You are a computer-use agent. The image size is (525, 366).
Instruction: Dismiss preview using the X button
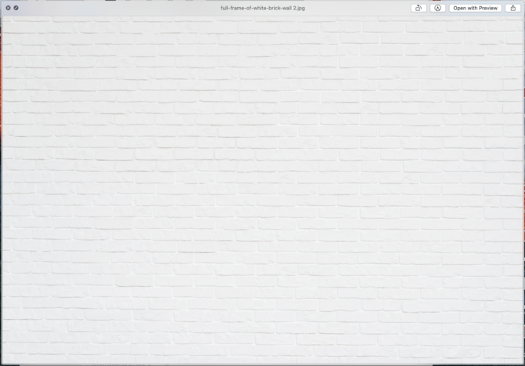pos(8,8)
